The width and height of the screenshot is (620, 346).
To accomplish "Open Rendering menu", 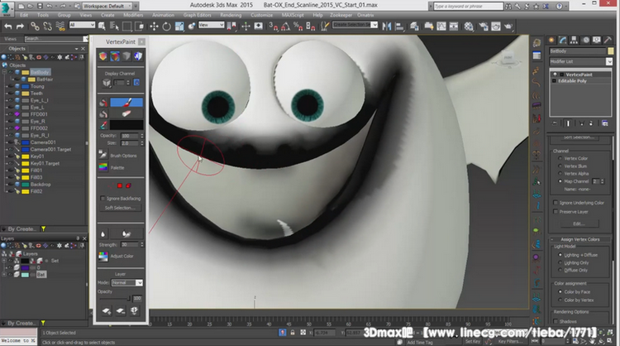I will (x=231, y=15).
